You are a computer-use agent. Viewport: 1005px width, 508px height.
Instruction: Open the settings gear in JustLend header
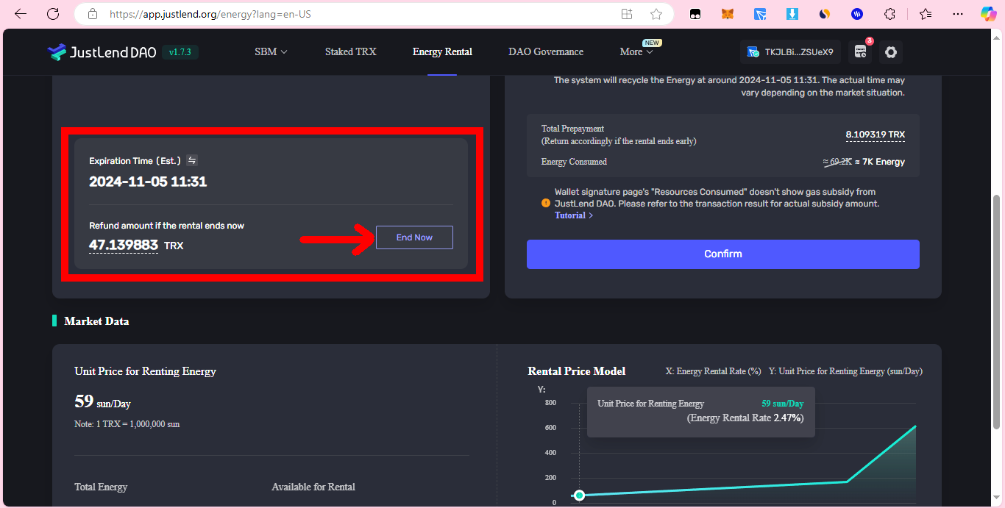click(x=891, y=52)
